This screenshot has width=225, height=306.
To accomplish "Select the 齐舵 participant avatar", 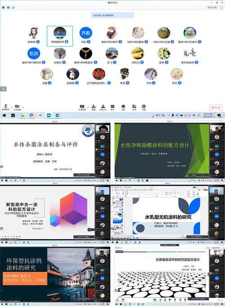I will 85,33.
